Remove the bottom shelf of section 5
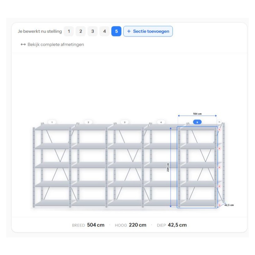Image resolution: width=255 pixels, height=255 pixels. (x=219, y=205)
